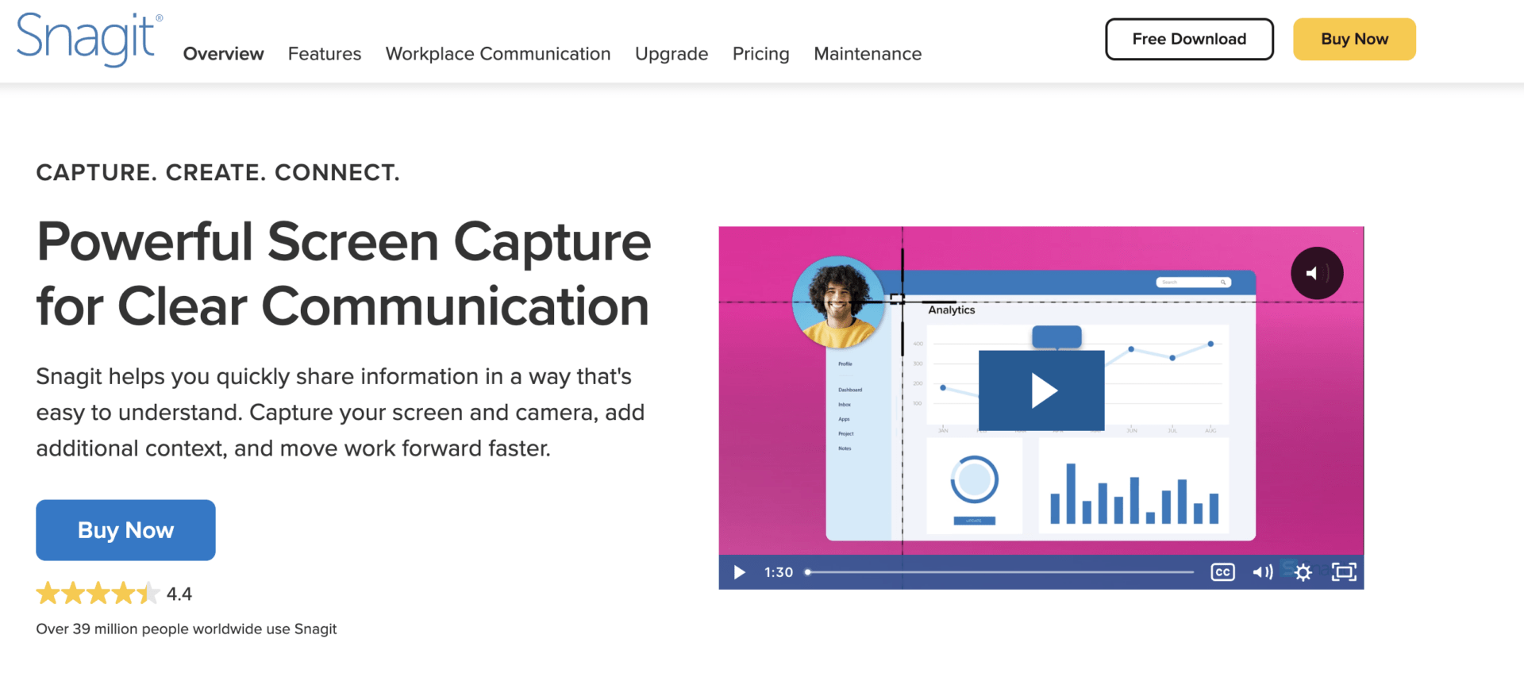The width and height of the screenshot is (1524, 677).
Task: Unmute video with the round speaker icon
Action: [x=1317, y=273]
